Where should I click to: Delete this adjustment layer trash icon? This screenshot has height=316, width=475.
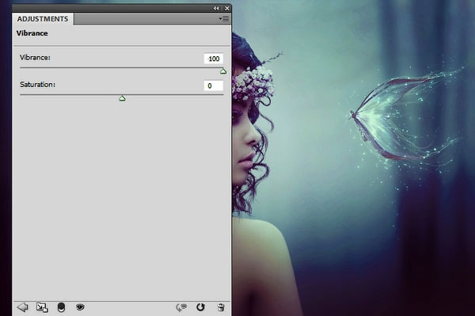coord(221,307)
